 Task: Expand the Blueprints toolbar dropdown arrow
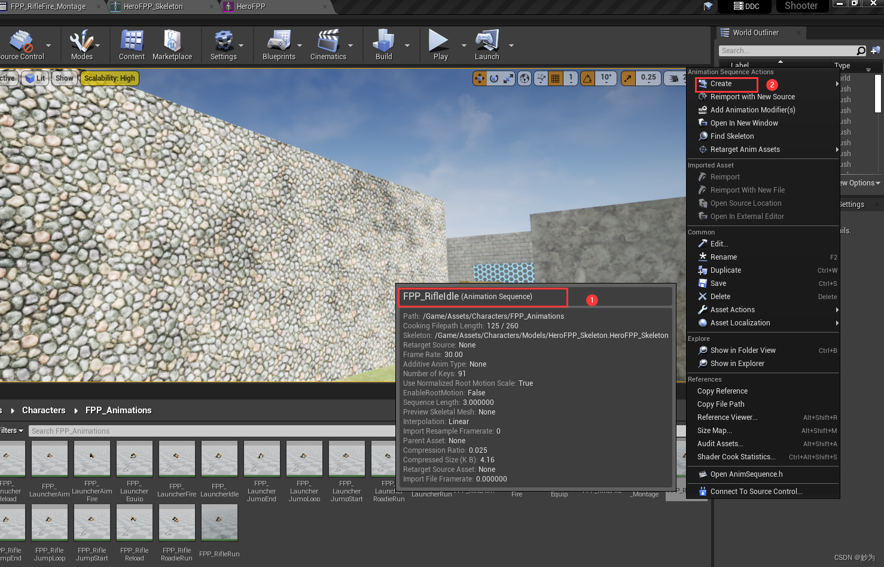tap(300, 45)
